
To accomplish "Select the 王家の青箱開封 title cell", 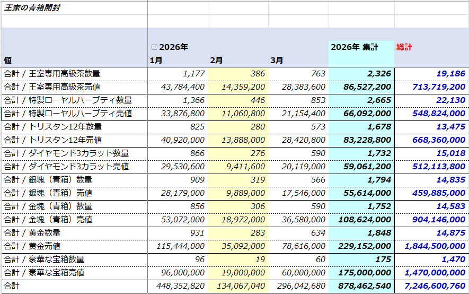I will pos(32,8).
